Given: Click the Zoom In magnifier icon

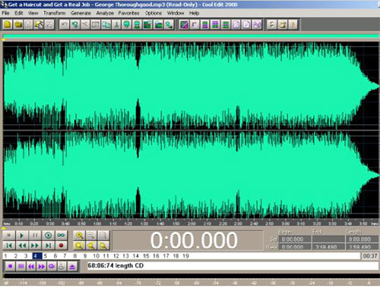Looking at the screenshot, I should [80, 236].
